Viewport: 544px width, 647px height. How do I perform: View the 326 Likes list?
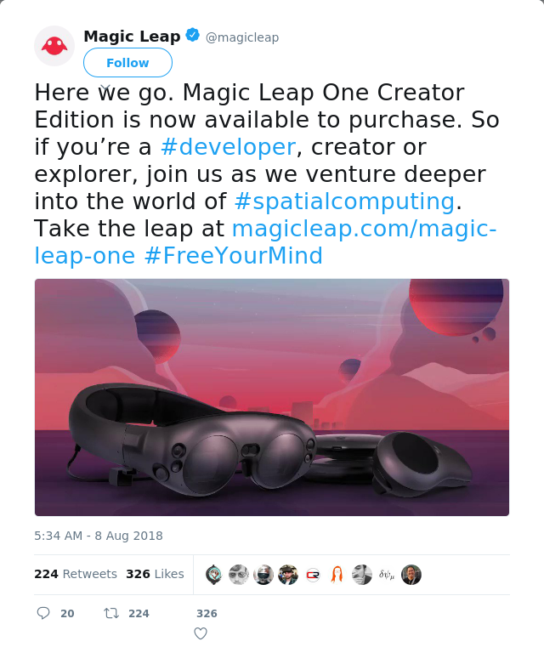[155, 574]
